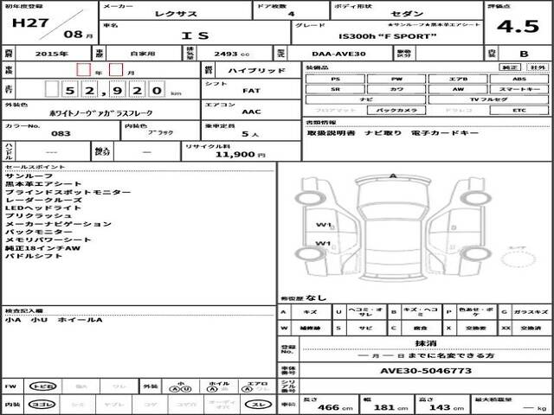The image size is (554, 415).
Task: Toggle the ETC equipment box
Action: 518,112
